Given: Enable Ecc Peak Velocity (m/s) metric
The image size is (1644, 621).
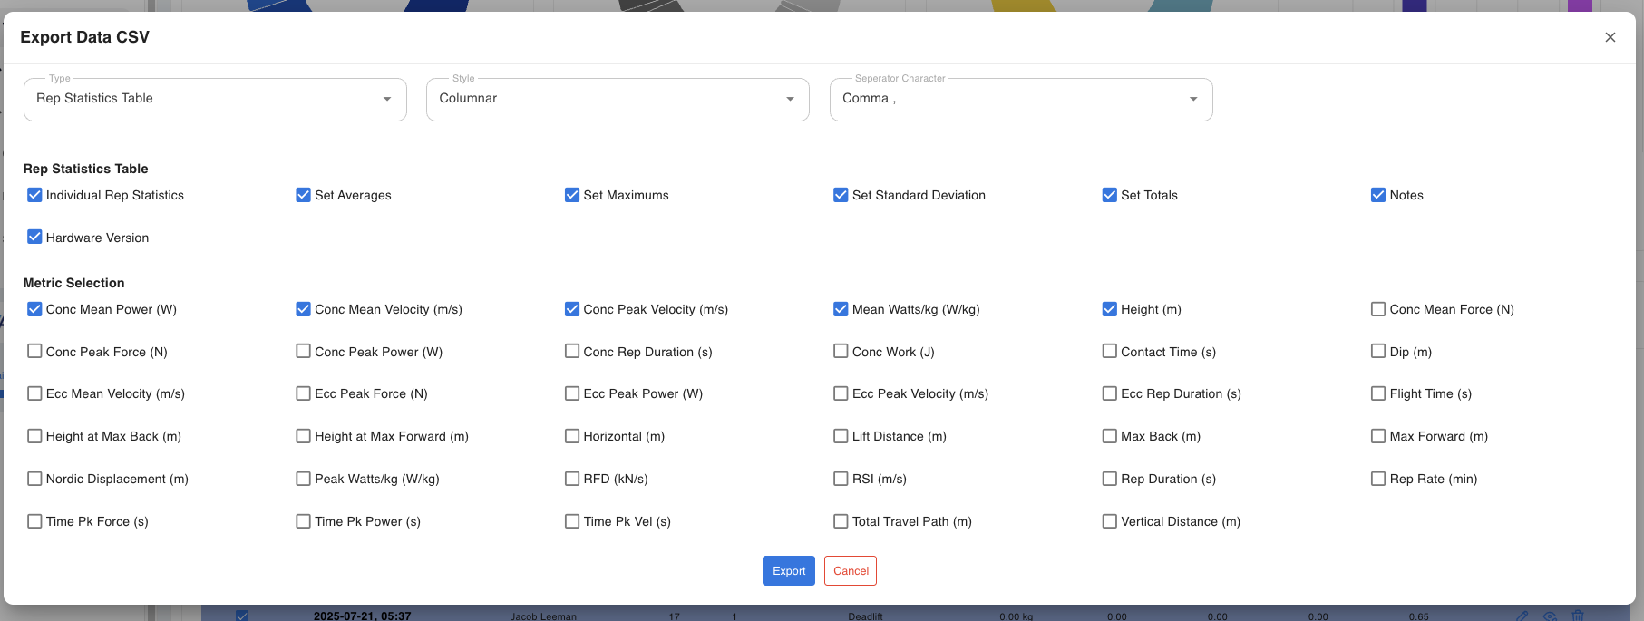Looking at the screenshot, I should tap(841, 393).
